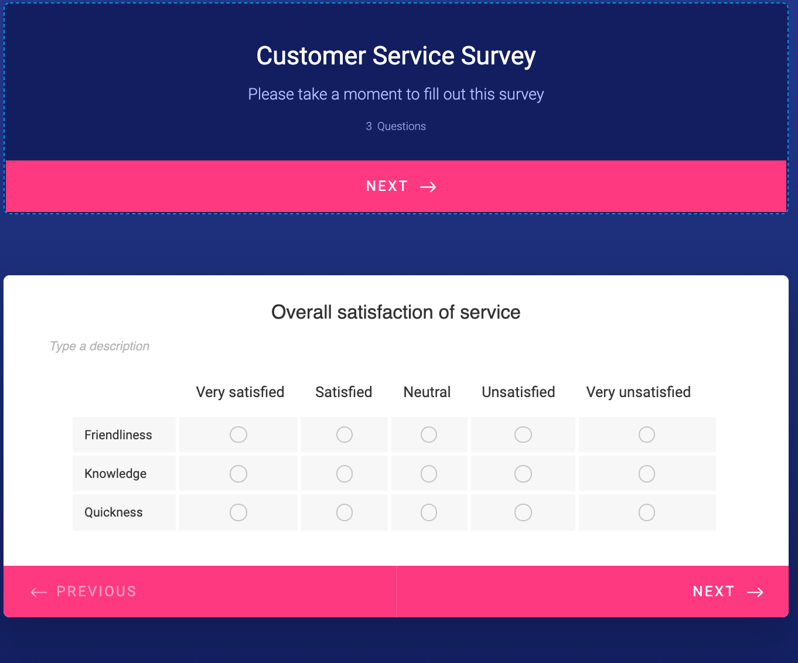Viewport: 798px width, 663px height.
Task: Mark Very unsatisfied for Quickness
Action: pos(647,512)
